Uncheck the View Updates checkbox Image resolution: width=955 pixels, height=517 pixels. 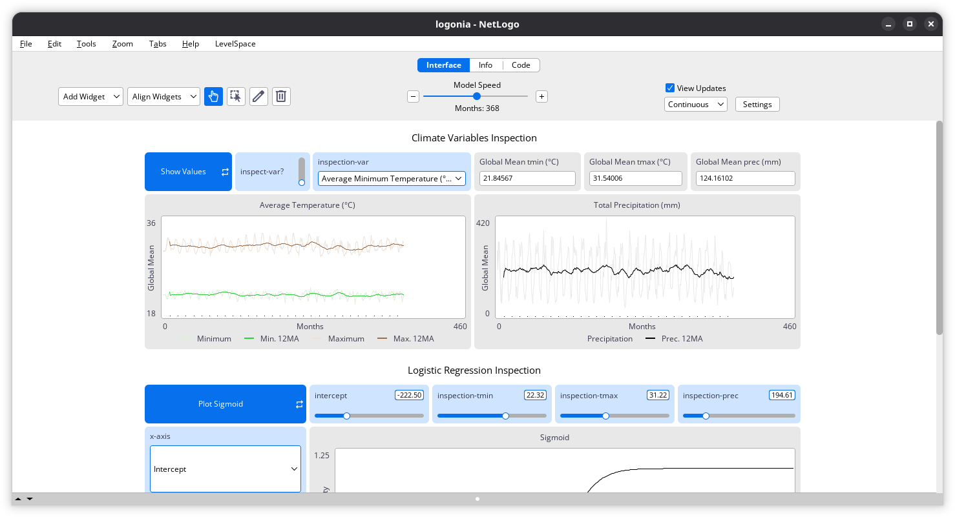pos(670,88)
